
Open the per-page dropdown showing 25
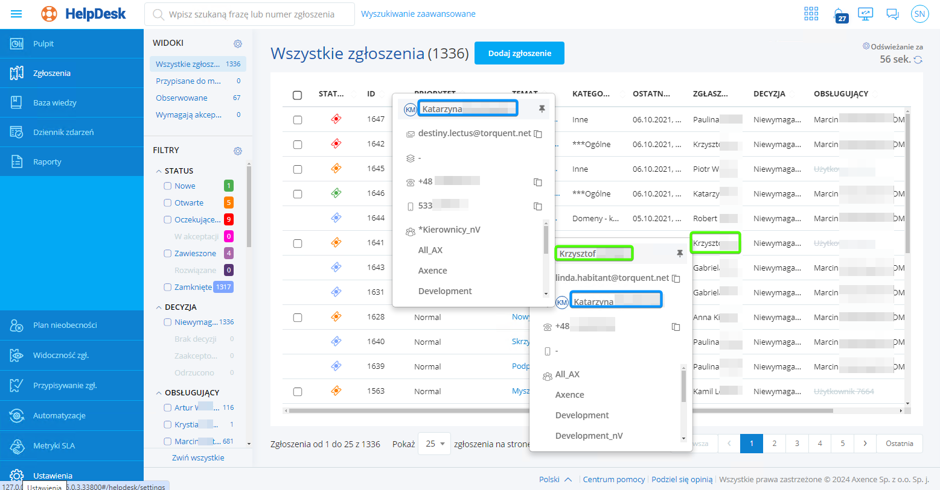[435, 444]
